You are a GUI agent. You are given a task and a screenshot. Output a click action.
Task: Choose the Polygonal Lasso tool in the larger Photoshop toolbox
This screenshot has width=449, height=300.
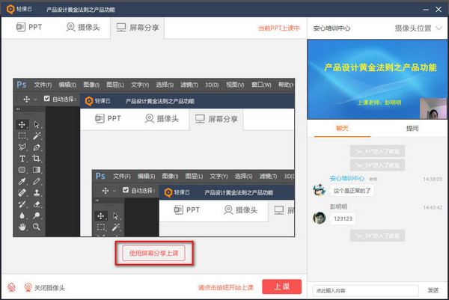(22, 147)
